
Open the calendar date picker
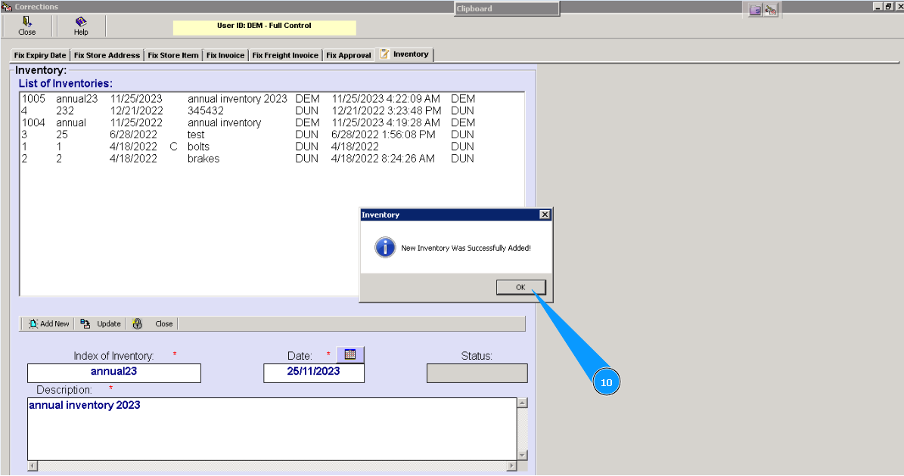(x=349, y=354)
